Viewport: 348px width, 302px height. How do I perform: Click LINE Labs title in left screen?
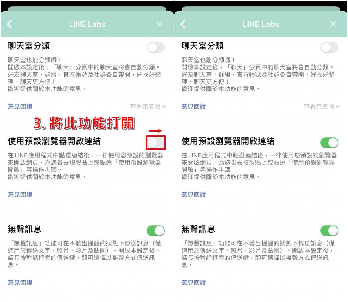pyautogui.click(x=87, y=24)
